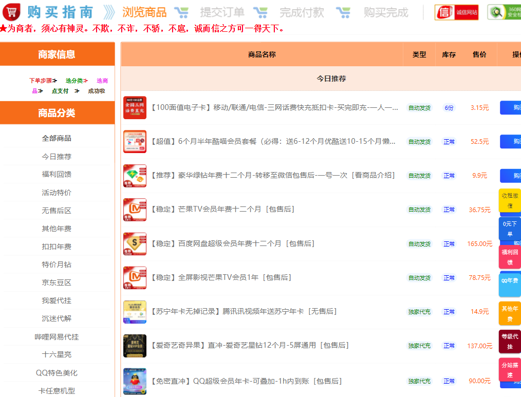Open the 百度网盘超级会员年费 product title

(x=233, y=243)
